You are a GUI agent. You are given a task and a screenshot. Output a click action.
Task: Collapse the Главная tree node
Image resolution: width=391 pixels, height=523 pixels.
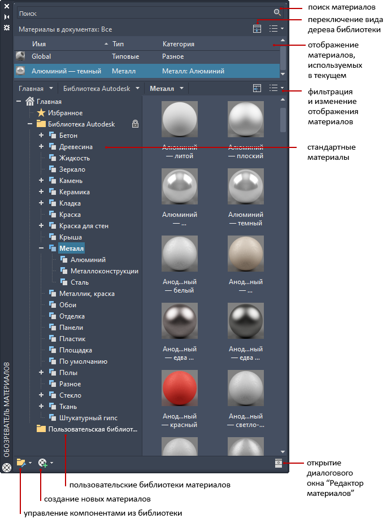19,101
